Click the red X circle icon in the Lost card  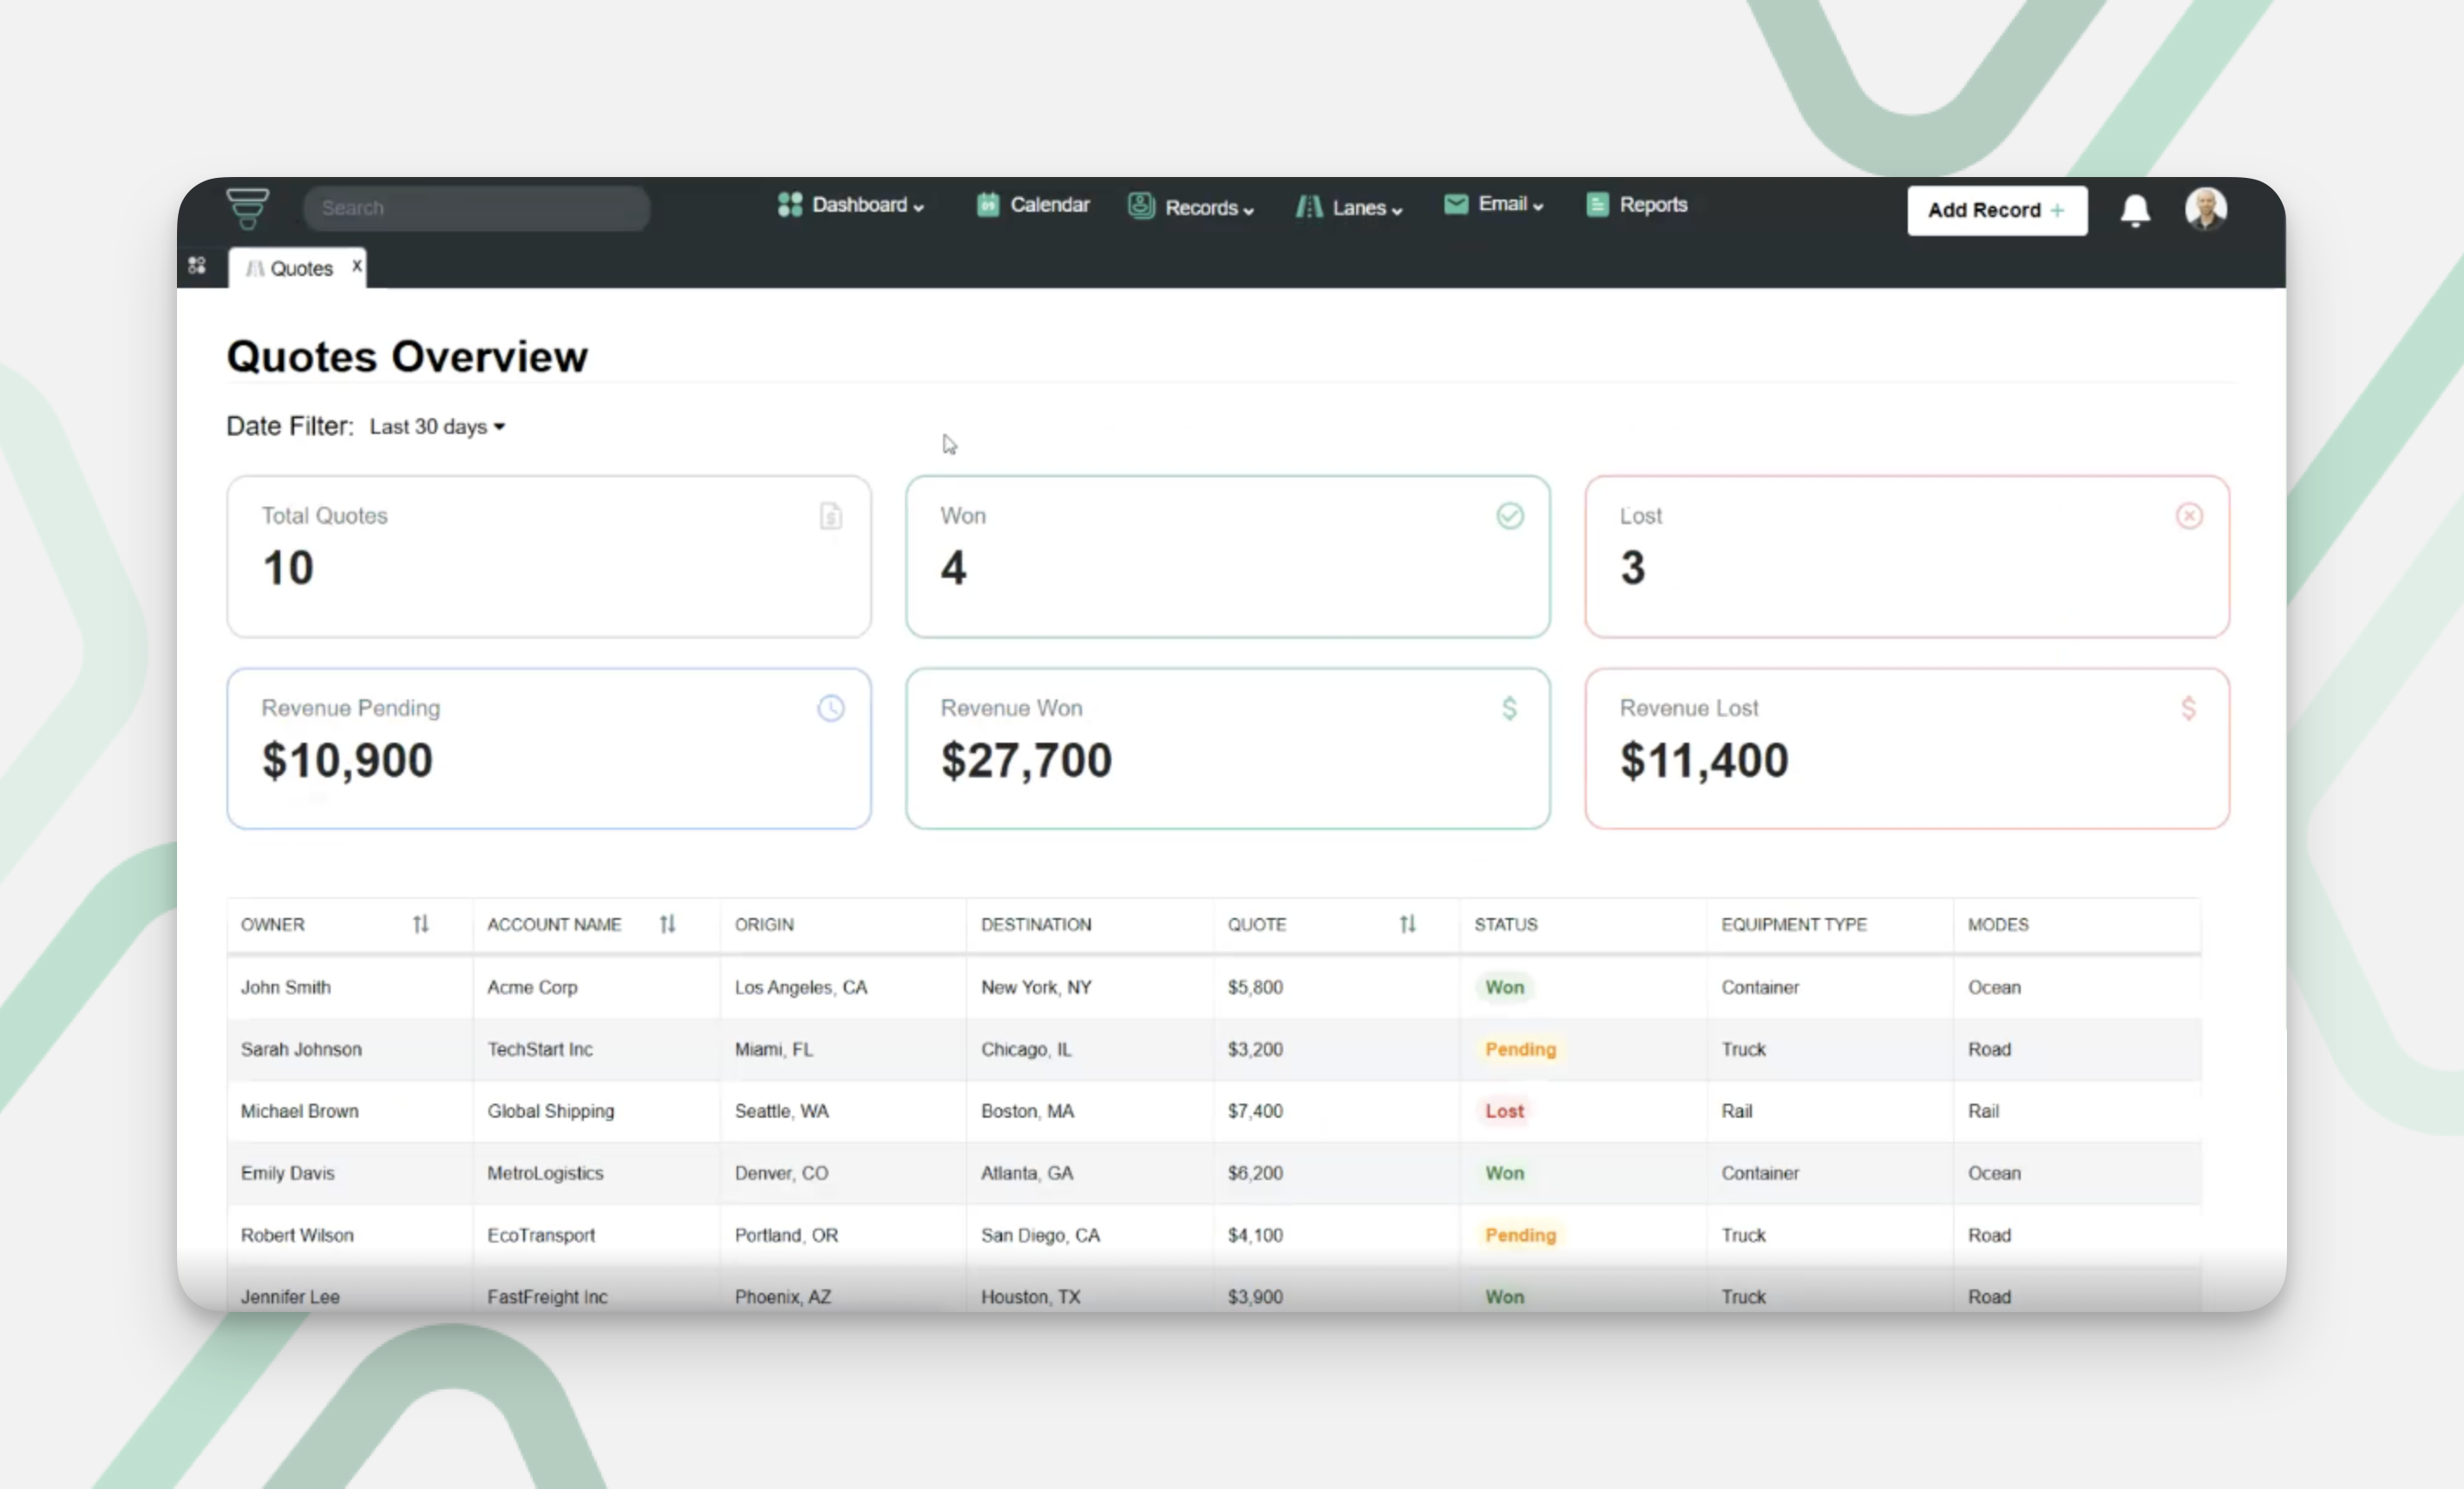point(2188,516)
